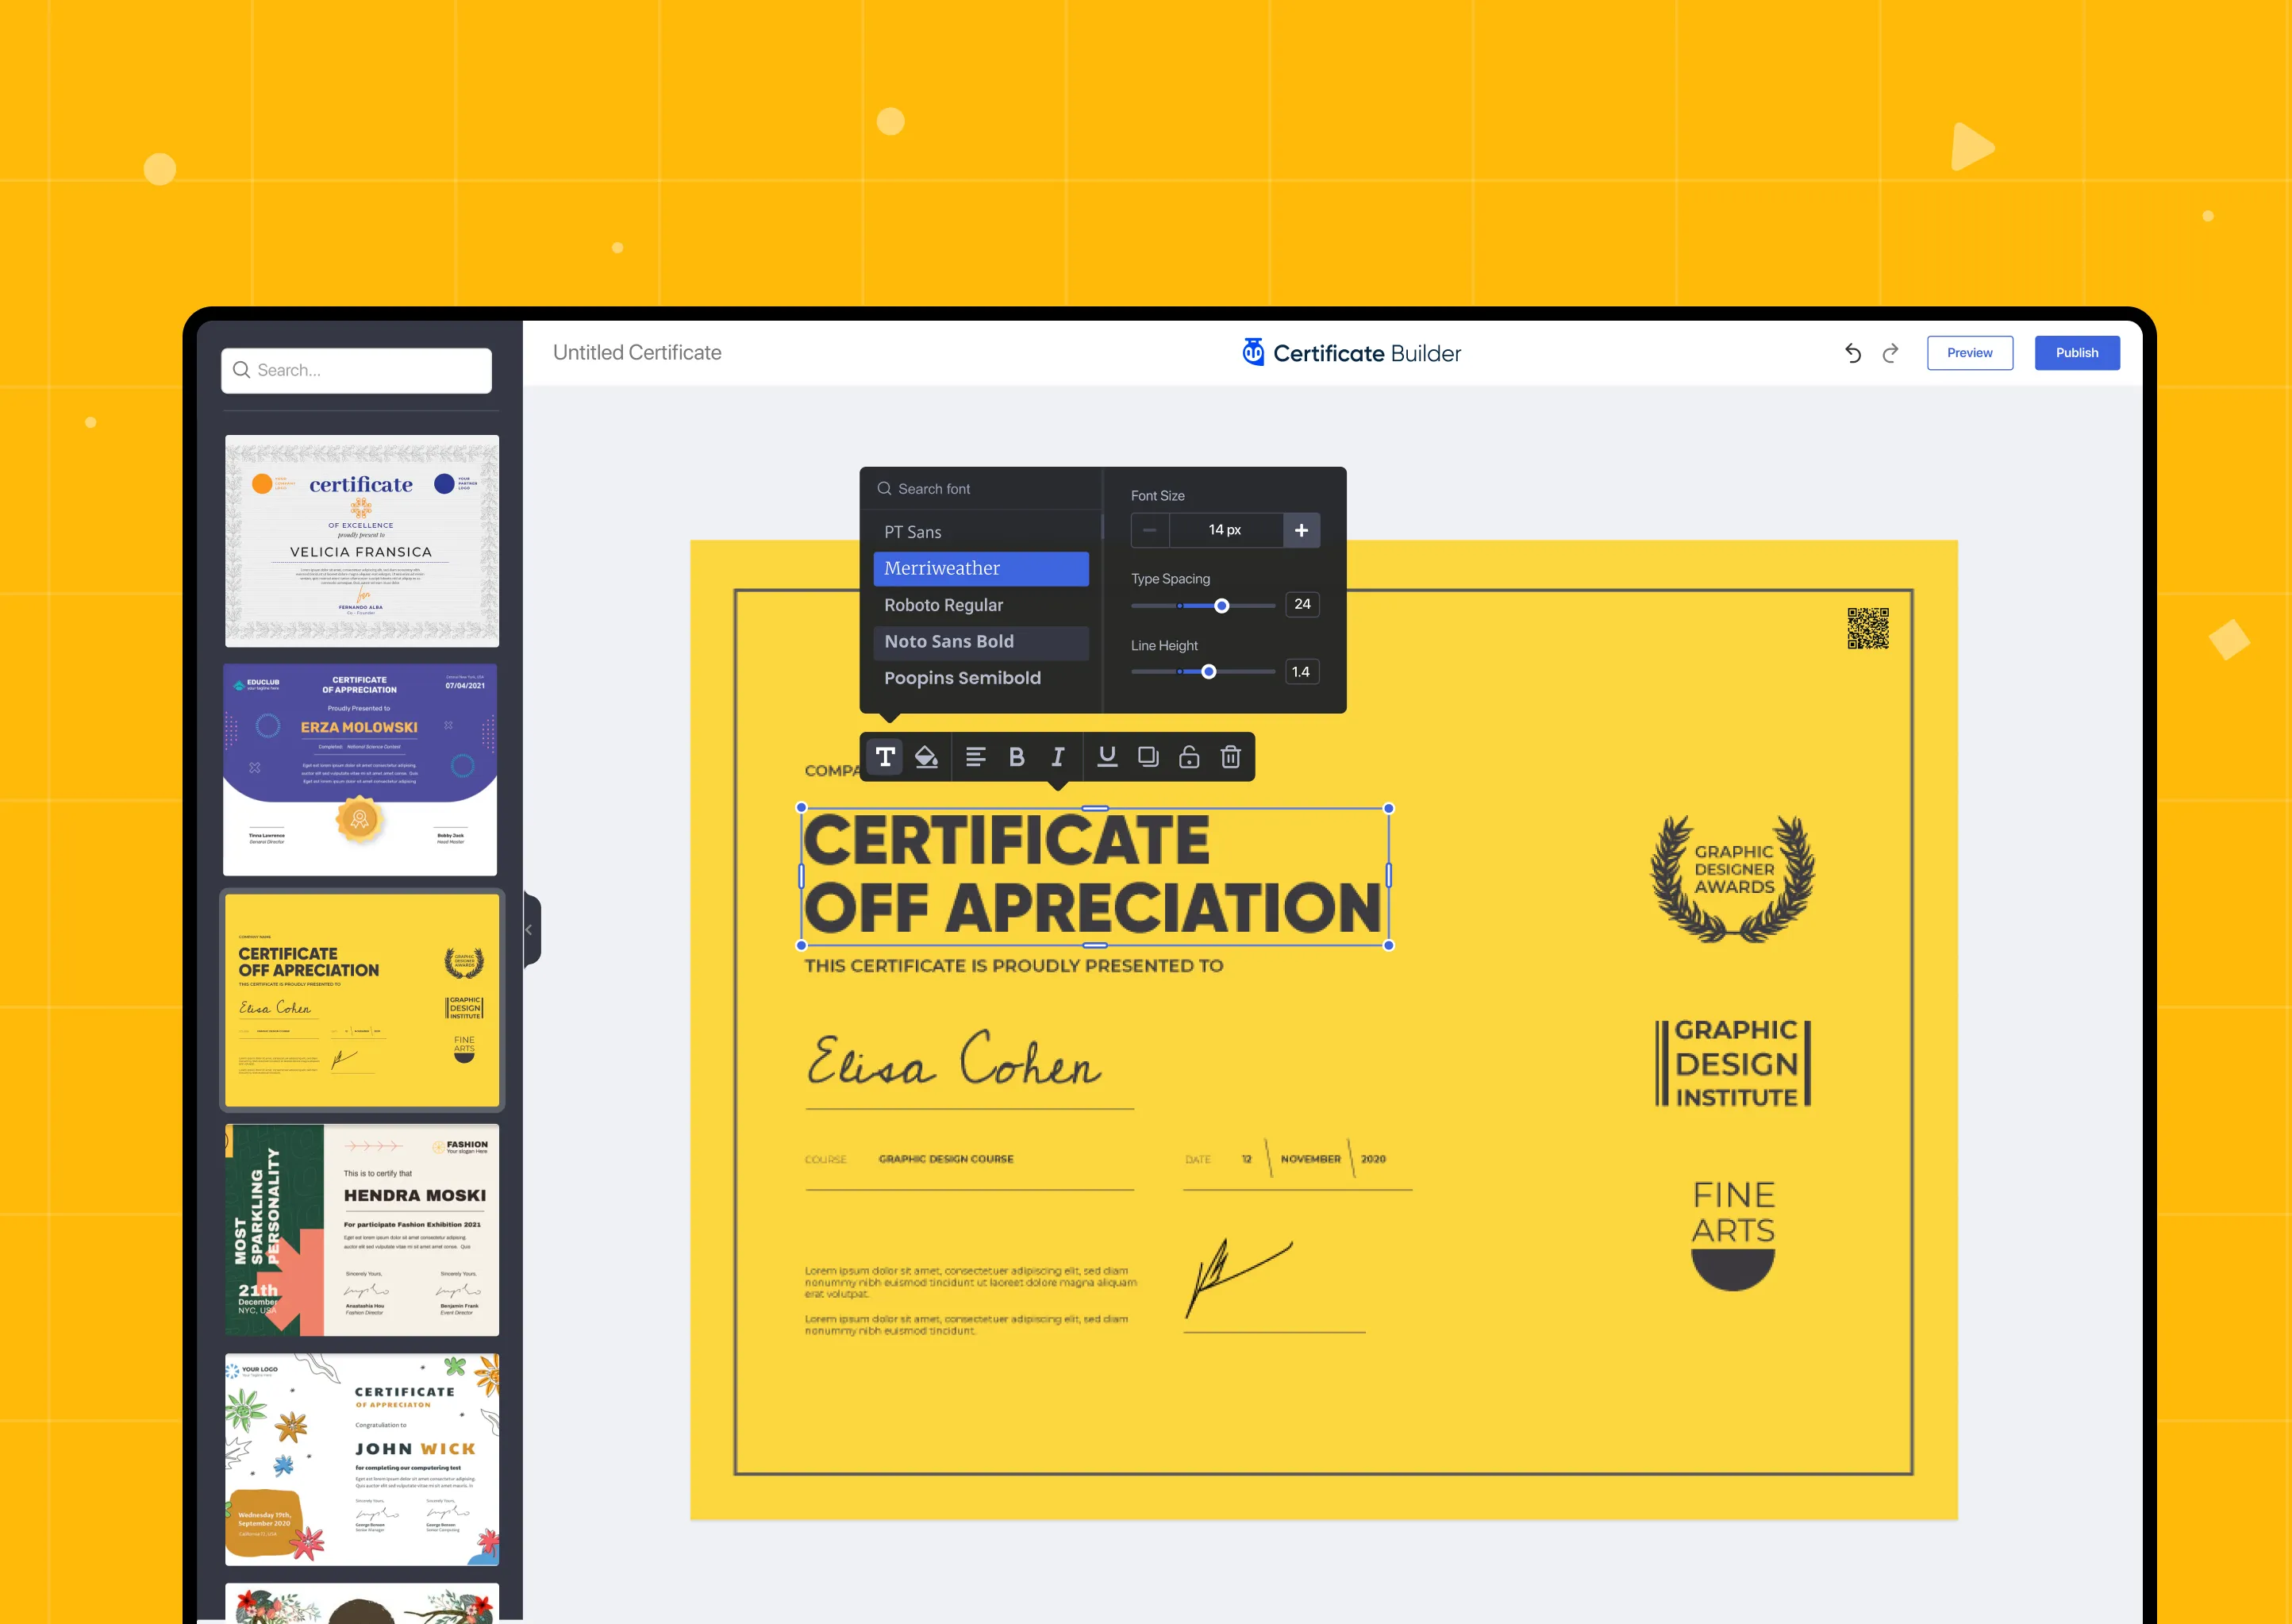Image resolution: width=2292 pixels, height=1624 pixels.
Task: Click the NOVEMBER date field
Action: 1310,1159
